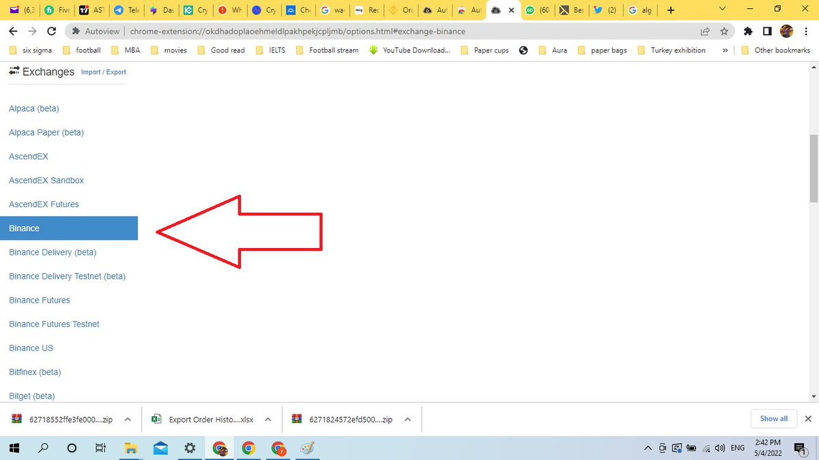Expand options for 62718552ffe3fe000 zip download
The height and width of the screenshot is (460, 819).
[x=128, y=419]
